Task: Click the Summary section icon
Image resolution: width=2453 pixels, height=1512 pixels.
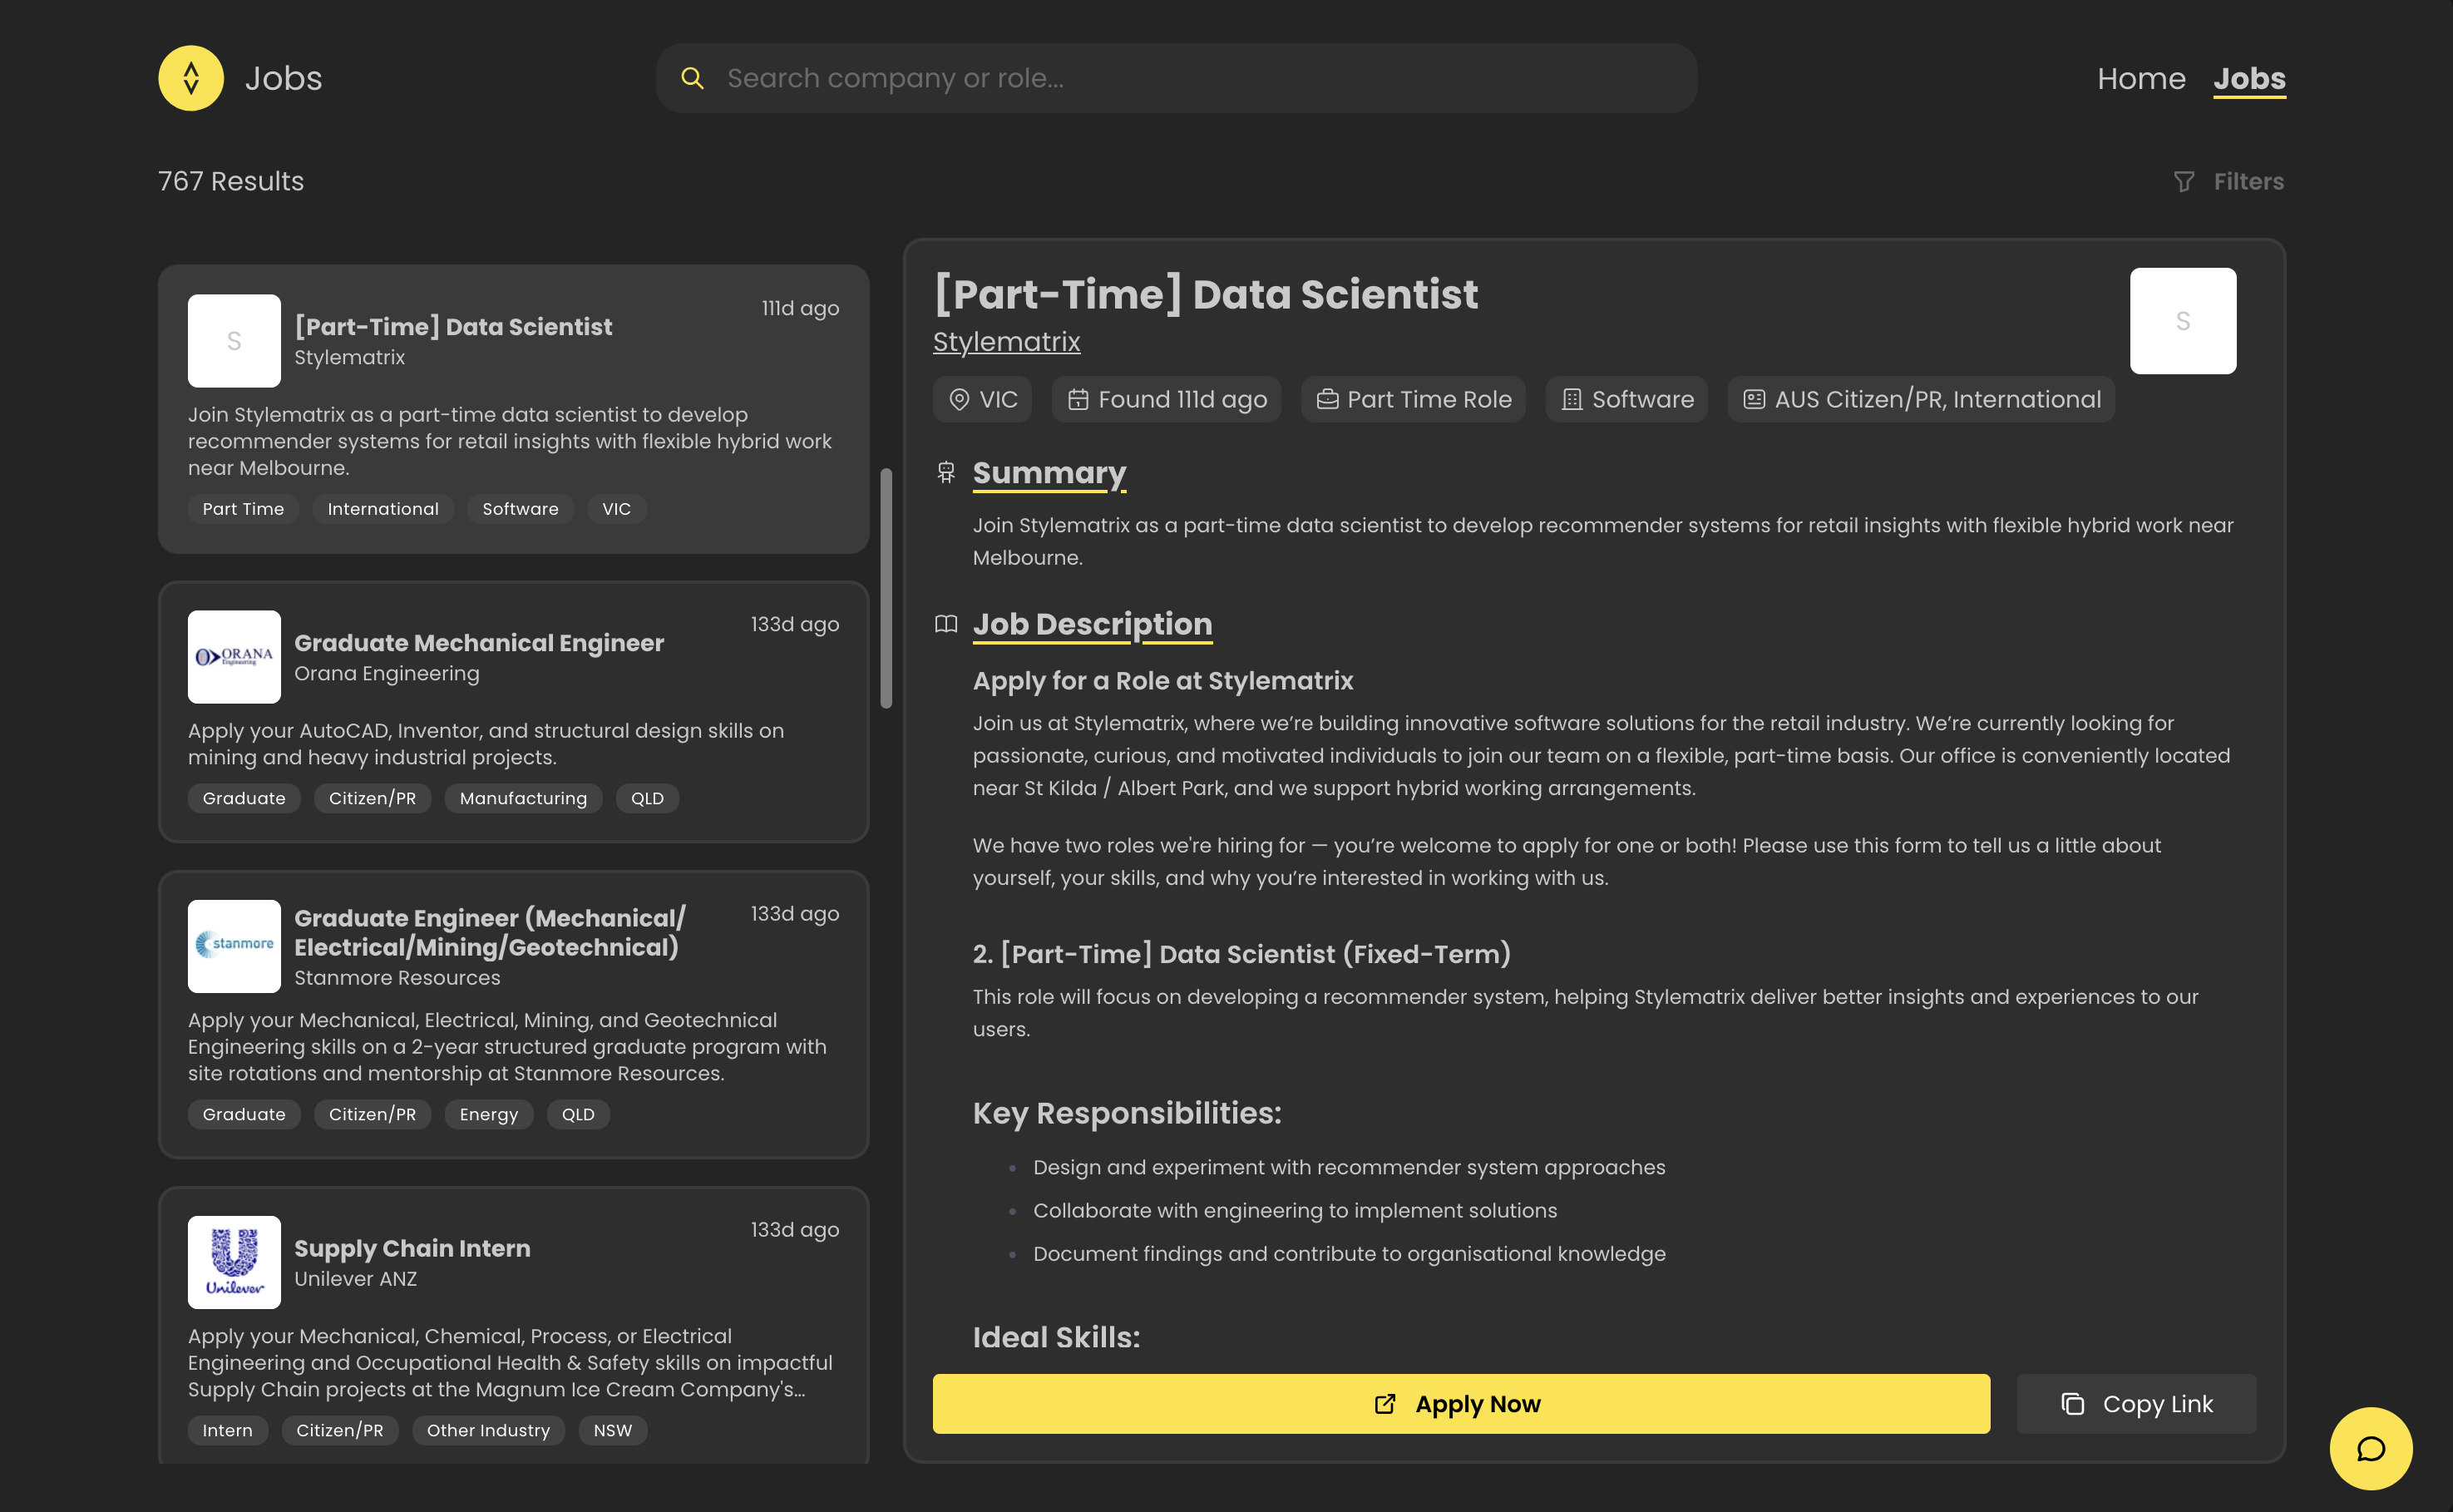Action: pos(945,472)
